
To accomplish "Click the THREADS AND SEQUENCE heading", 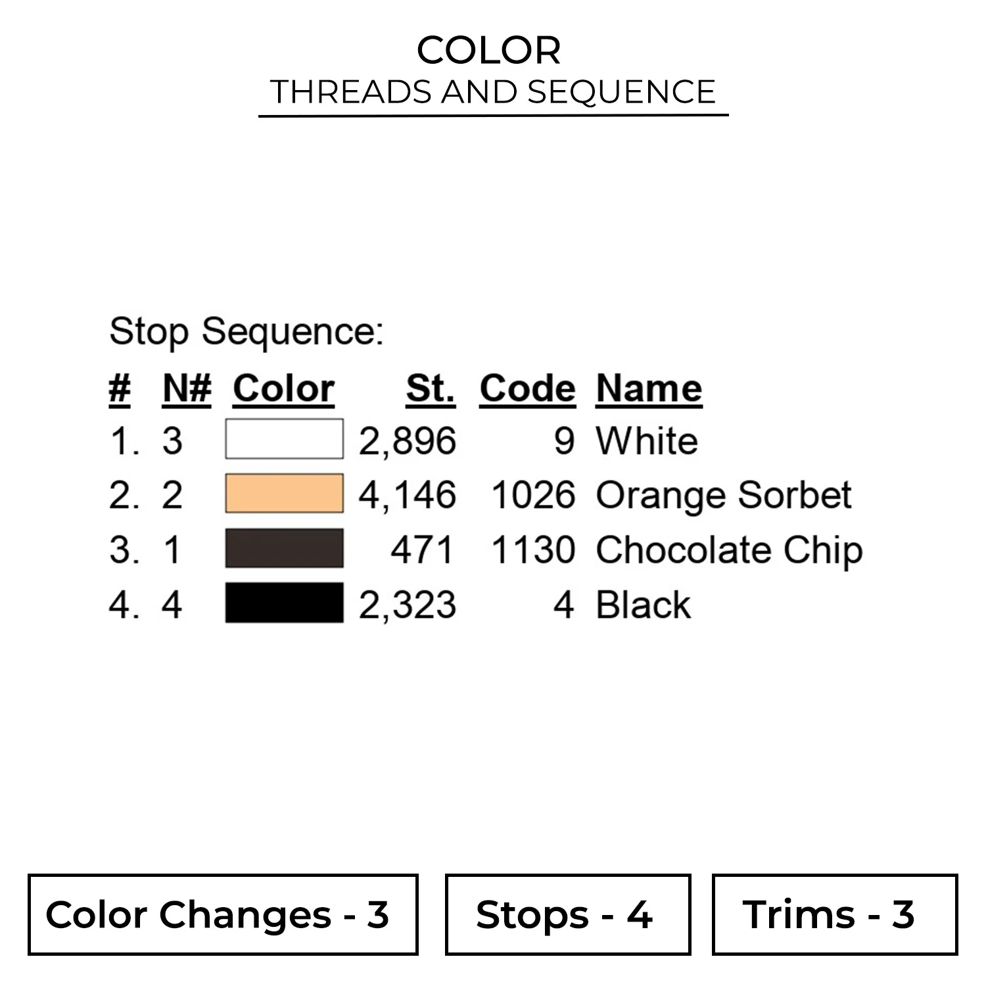I will [x=493, y=92].
